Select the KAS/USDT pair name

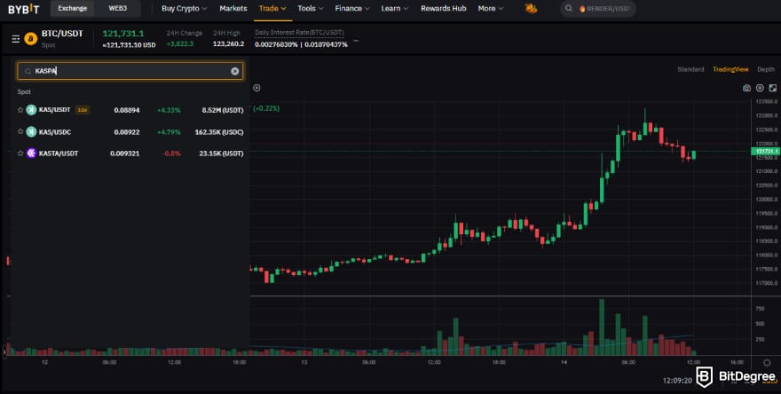pos(55,109)
